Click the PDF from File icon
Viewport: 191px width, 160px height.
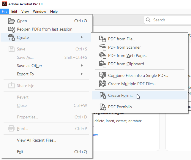[102, 39]
